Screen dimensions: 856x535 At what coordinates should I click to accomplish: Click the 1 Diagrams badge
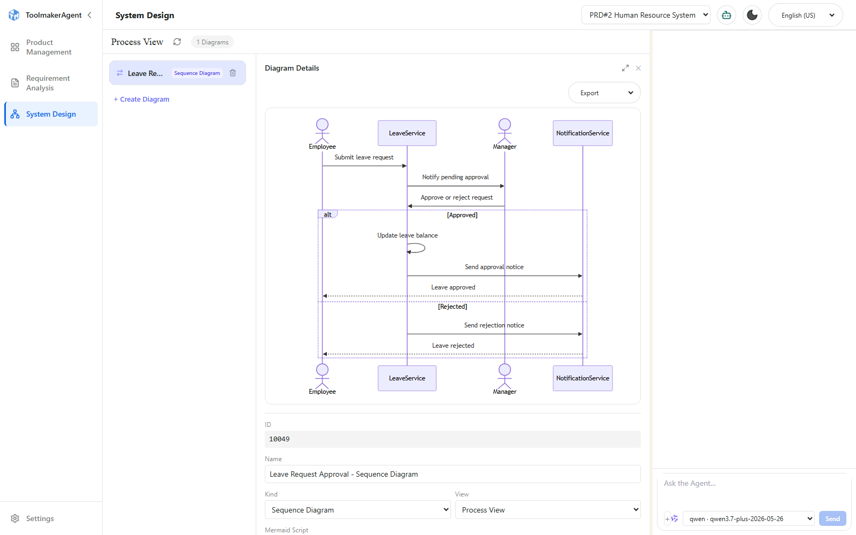pos(212,42)
